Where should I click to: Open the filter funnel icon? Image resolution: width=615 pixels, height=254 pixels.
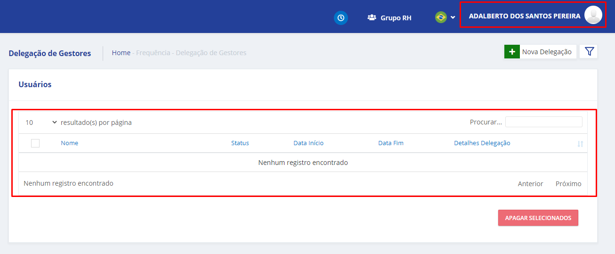coord(589,52)
